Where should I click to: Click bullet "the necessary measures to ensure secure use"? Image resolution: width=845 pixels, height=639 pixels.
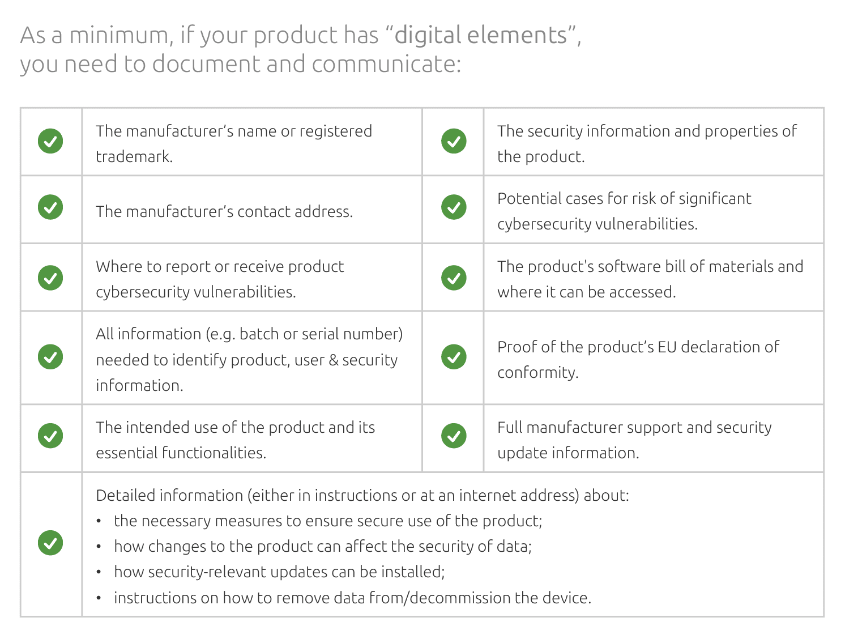pyautogui.click(x=328, y=521)
